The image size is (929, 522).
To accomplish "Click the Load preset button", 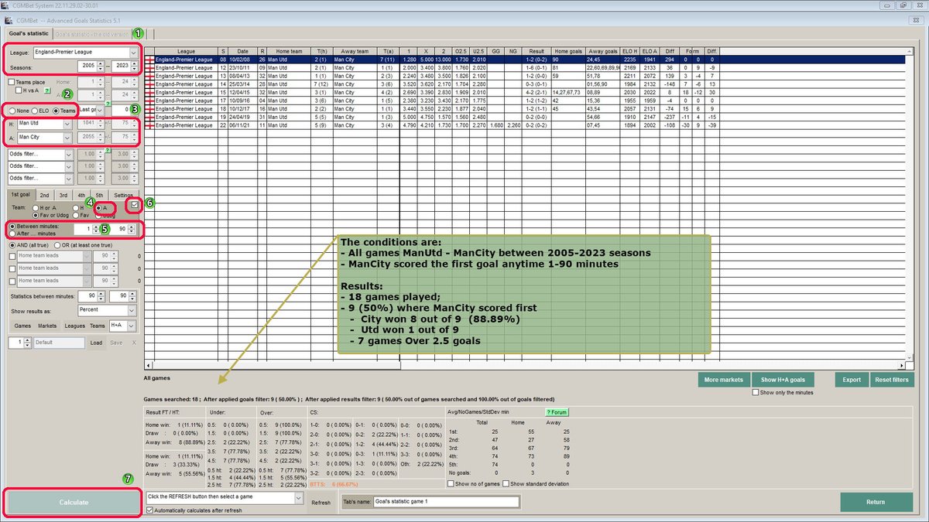I will pos(96,342).
